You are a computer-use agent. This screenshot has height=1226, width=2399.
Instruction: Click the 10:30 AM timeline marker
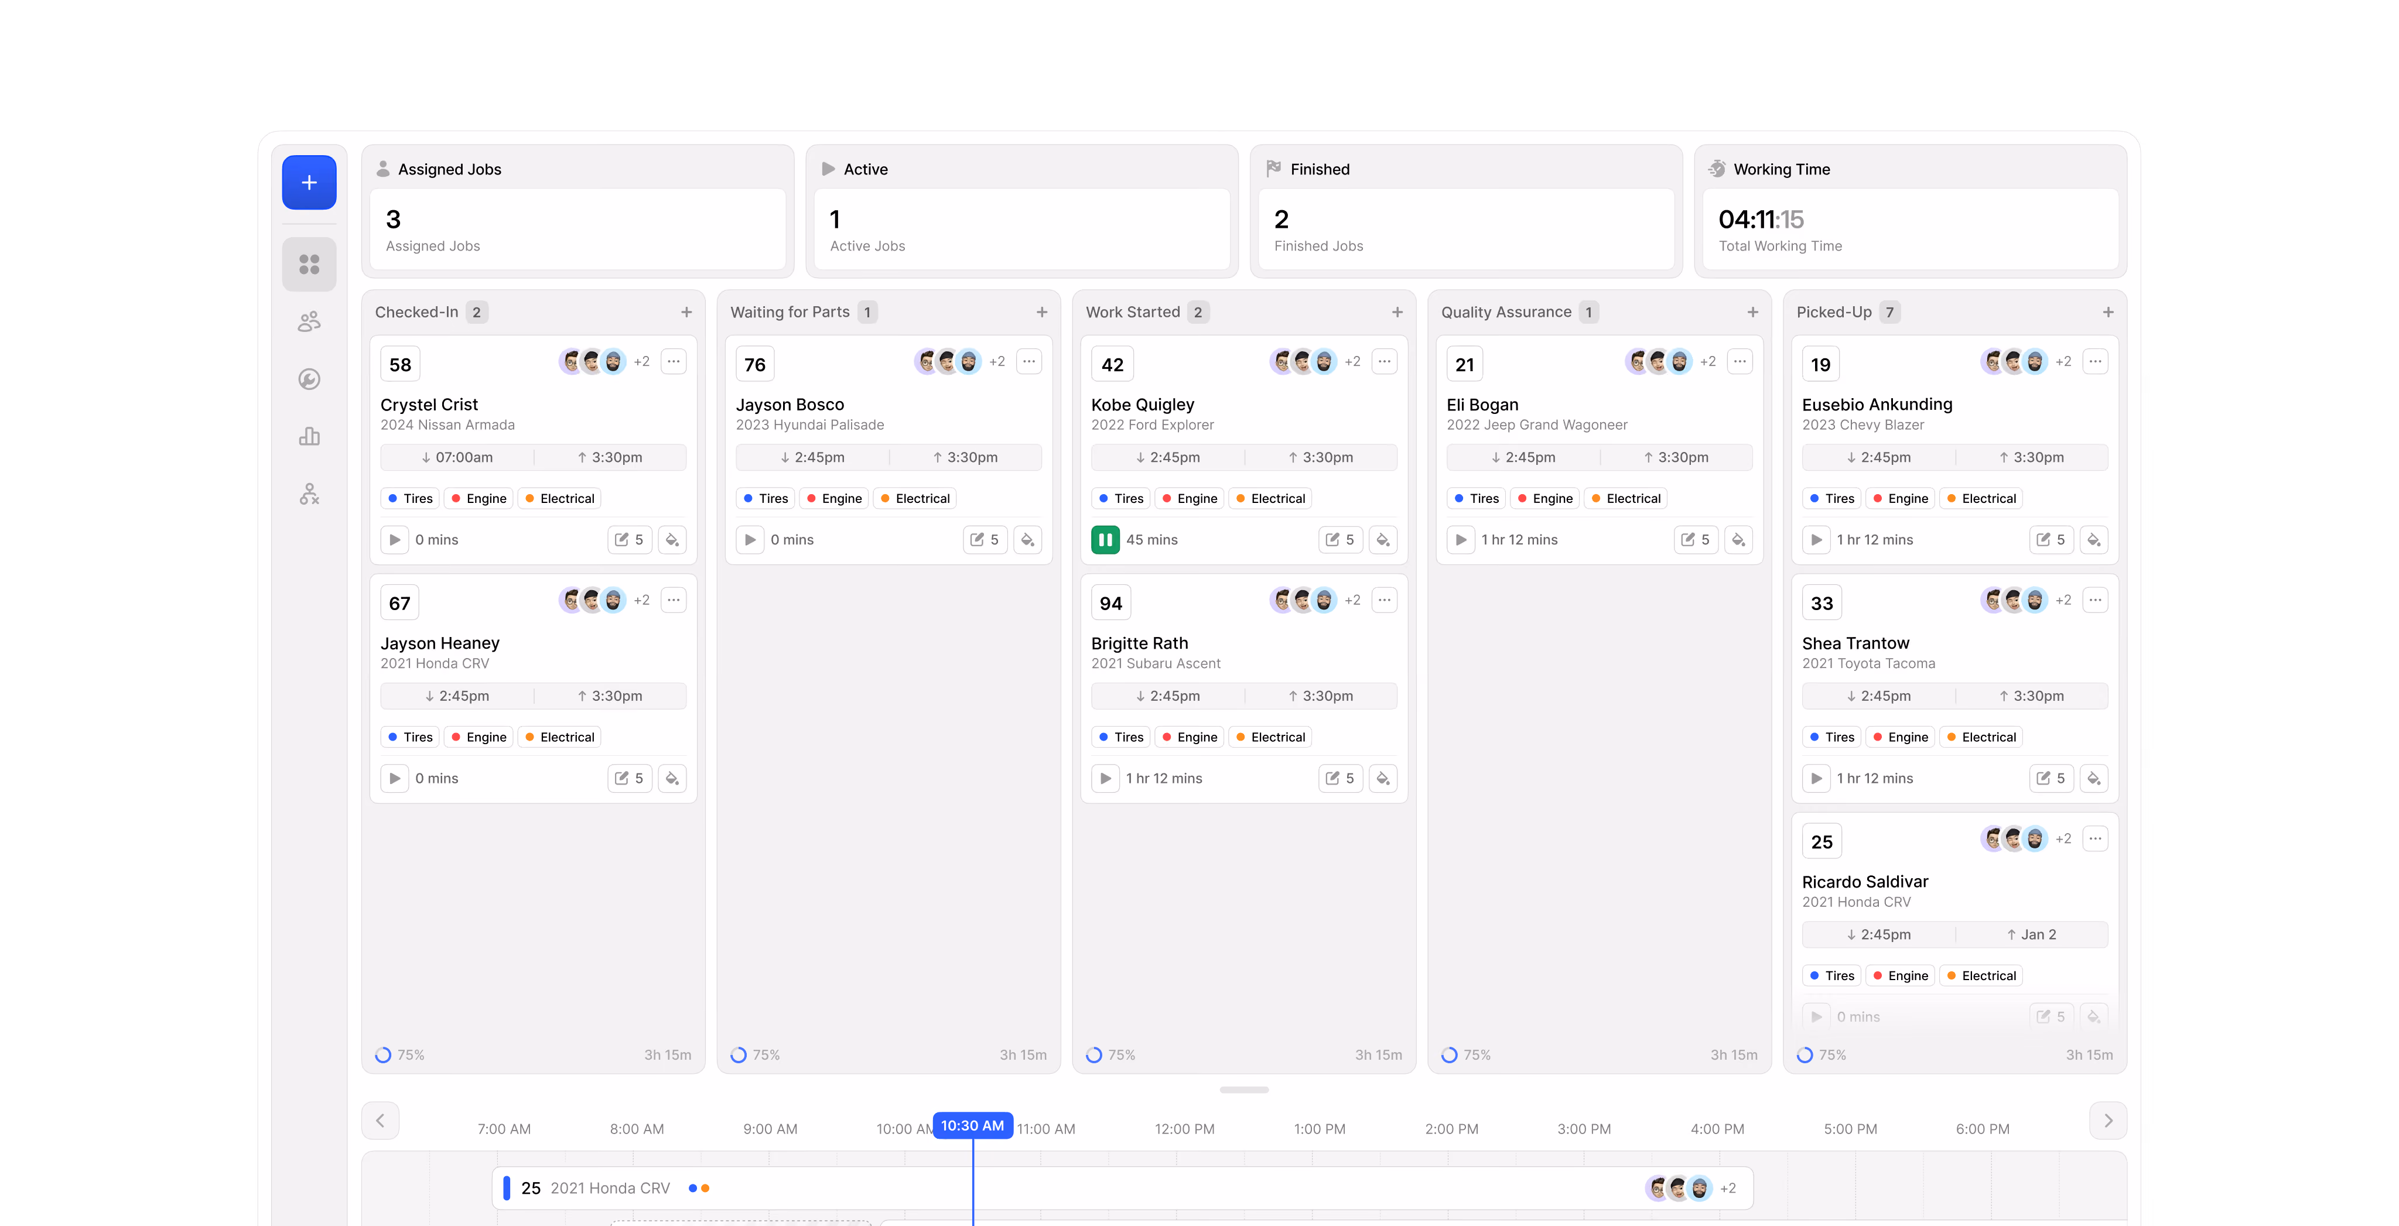(x=973, y=1125)
